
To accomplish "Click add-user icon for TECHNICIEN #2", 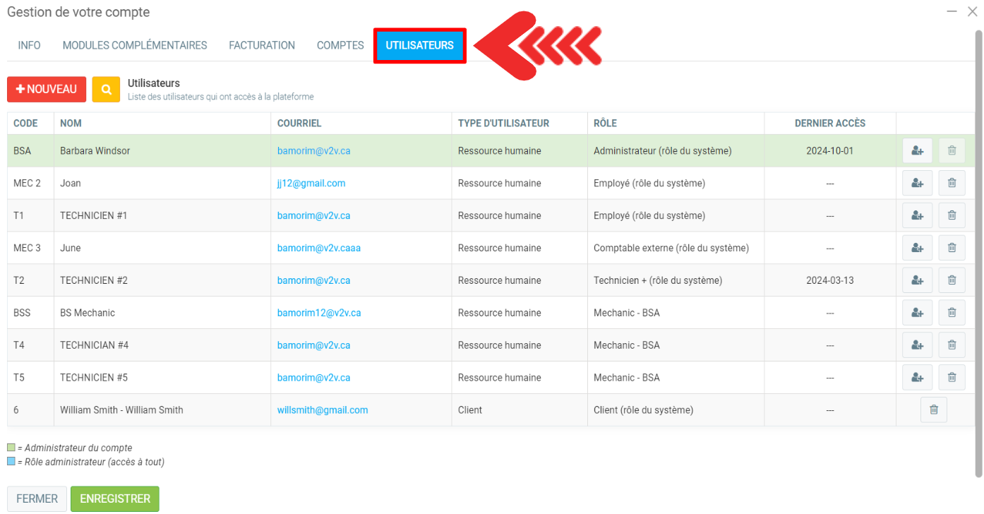I will click(917, 281).
